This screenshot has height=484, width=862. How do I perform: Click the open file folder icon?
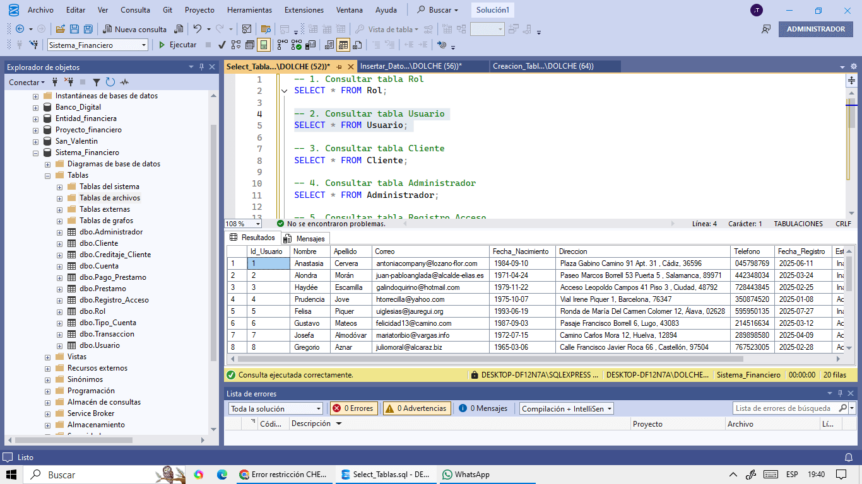tap(61, 29)
